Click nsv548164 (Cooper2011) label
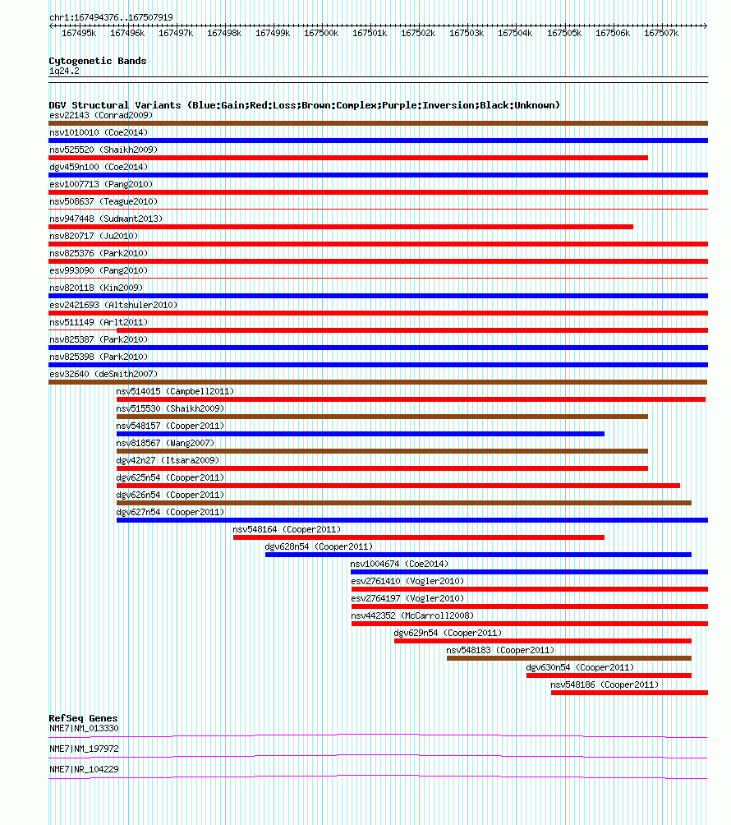This screenshot has height=825, width=731. [x=287, y=530]
